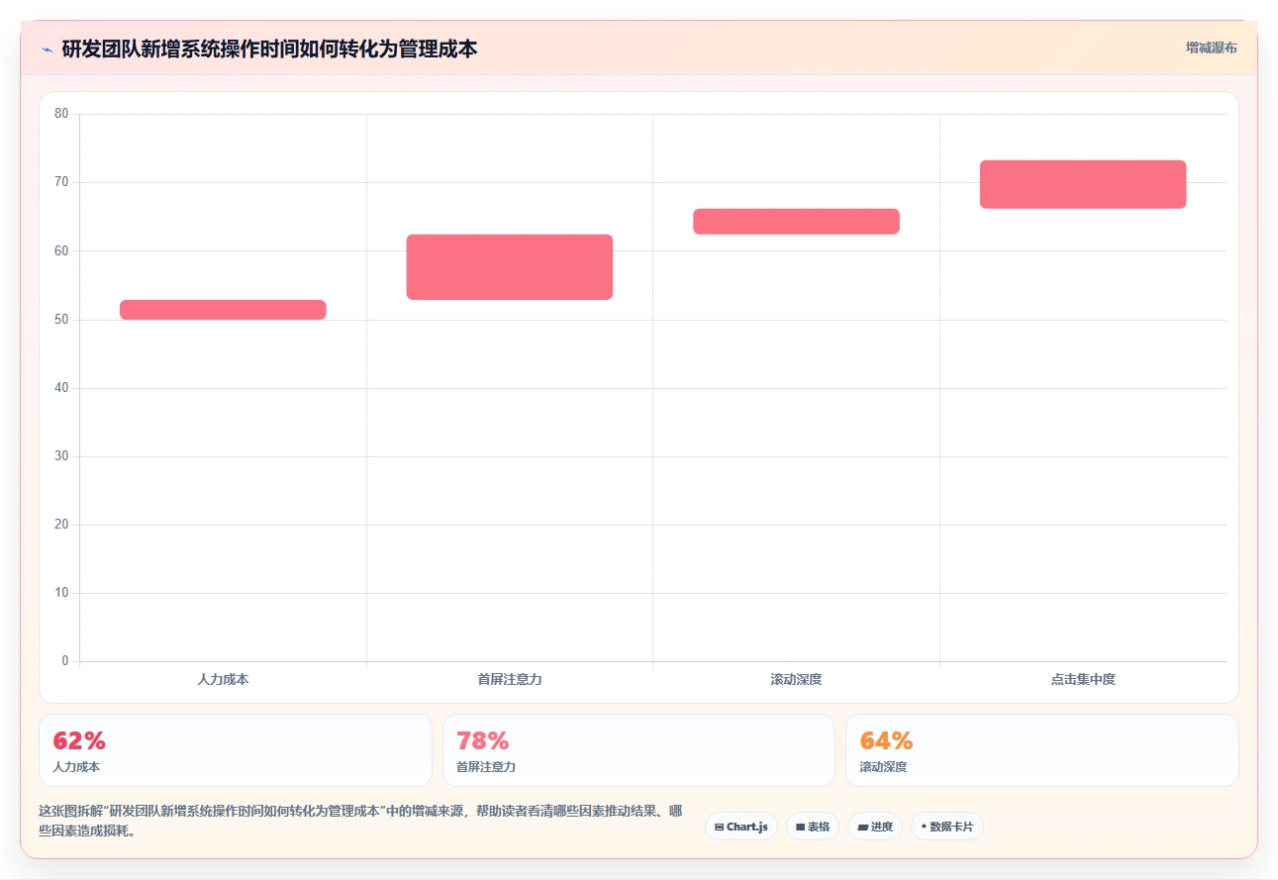This screenshot has height=880, width=1278.
Task: Click the 人力成本 x-axis label
Action: point(223,680)
